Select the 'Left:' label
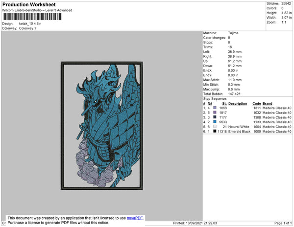 click(206, 52)
